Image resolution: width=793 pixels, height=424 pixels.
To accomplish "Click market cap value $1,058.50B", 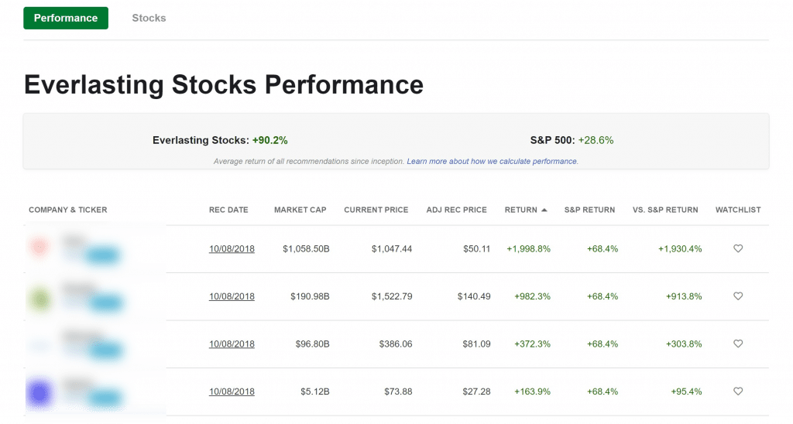I will coord(306,248).
